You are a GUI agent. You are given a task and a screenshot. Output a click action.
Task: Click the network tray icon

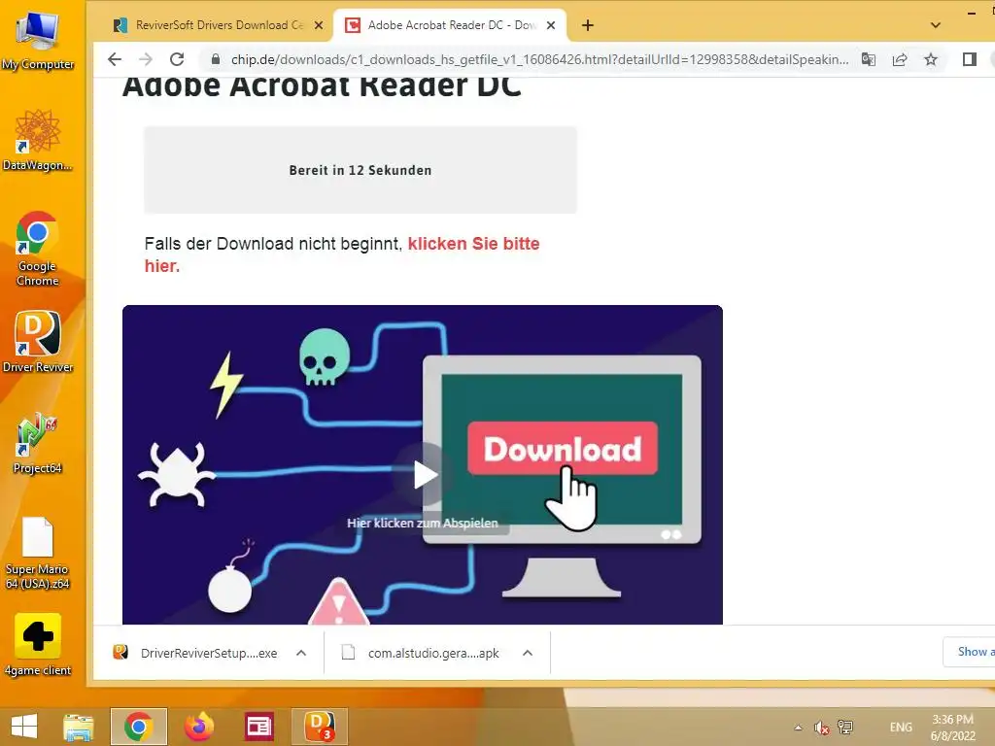coord(845,727)
